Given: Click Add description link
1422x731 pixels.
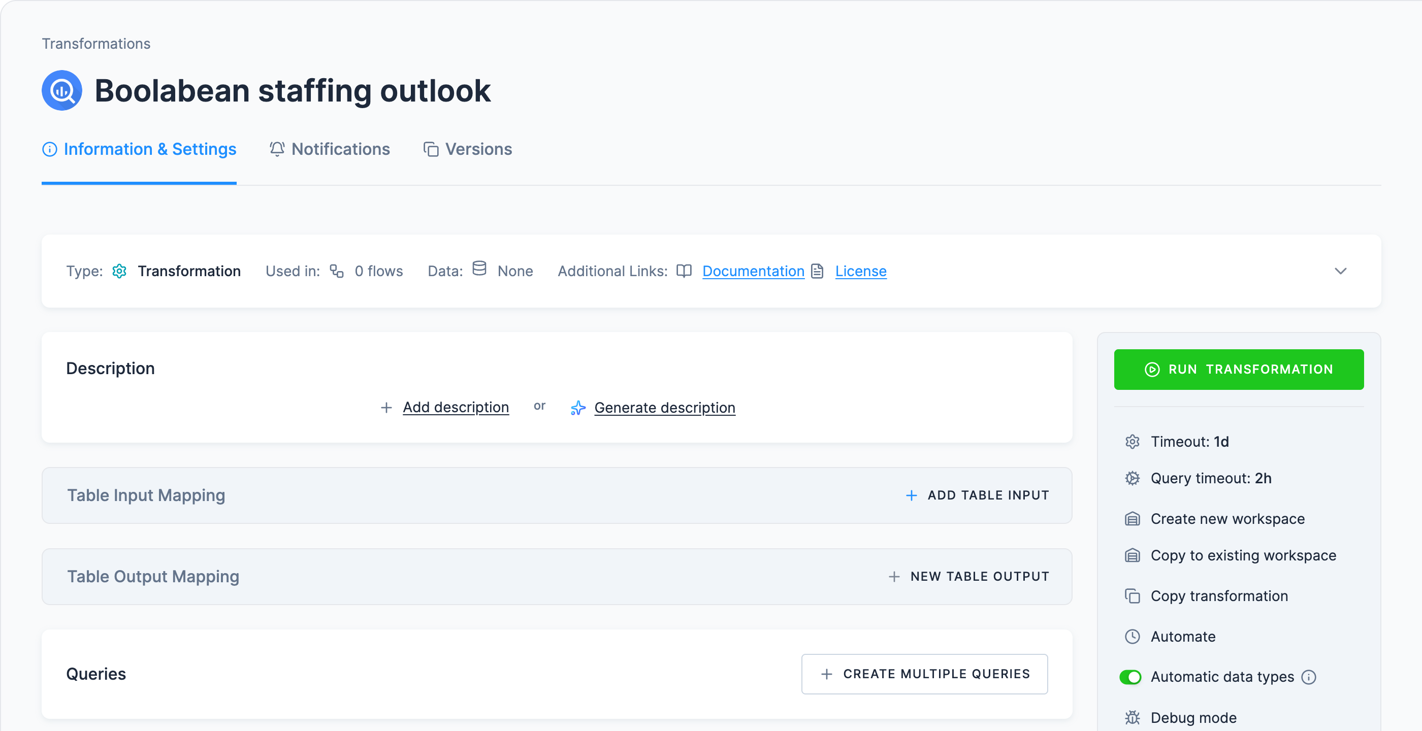Looking at the screenshot, I should click(x=456, y=407).
